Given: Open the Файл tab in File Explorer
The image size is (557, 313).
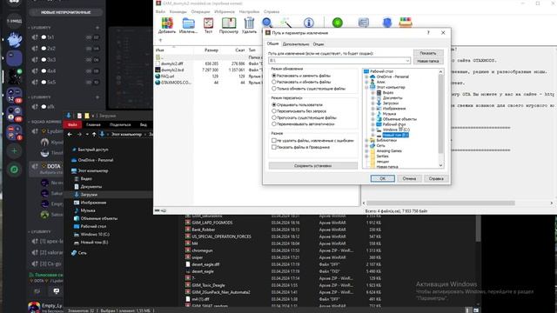Looking at the screenshot, I should point(72,124).
